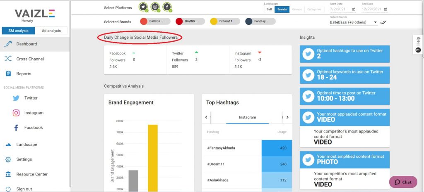
Task: Click the gray Brand Engagement bar
Action: click(x=133, y=181)
